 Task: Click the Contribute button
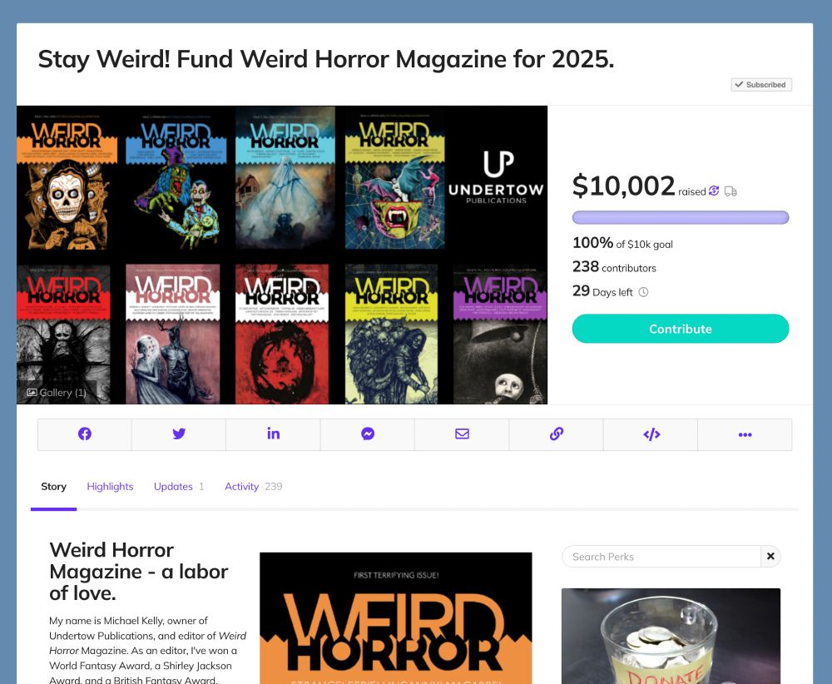(x=681, y=329)
